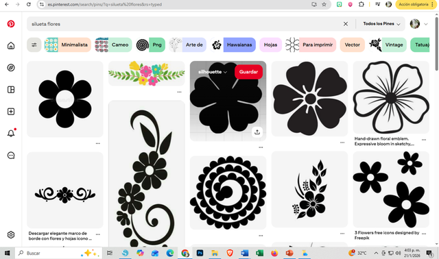This screenshot has width=439, height=259.
Task: Clear the search with the X icon
Action: [x=346, y=24]
